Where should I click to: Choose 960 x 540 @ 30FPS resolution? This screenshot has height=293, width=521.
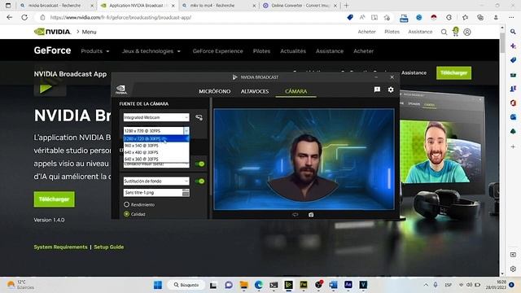click(x=156, y=146)
